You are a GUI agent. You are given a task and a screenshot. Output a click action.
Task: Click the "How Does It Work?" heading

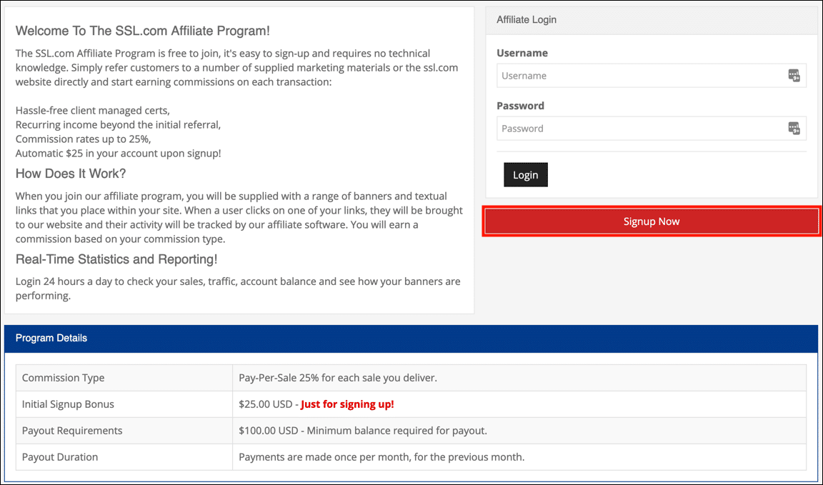pos(71,174)
